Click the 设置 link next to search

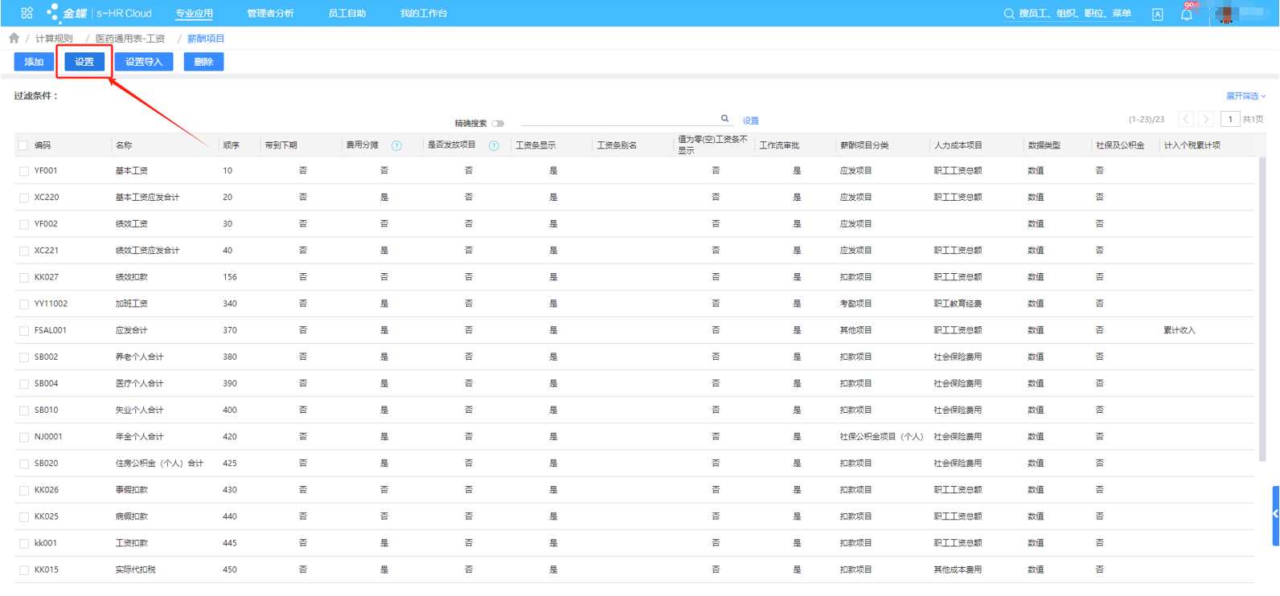(x=751, y=120)
